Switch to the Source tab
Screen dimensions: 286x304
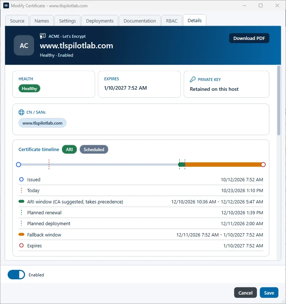(17, 21)
